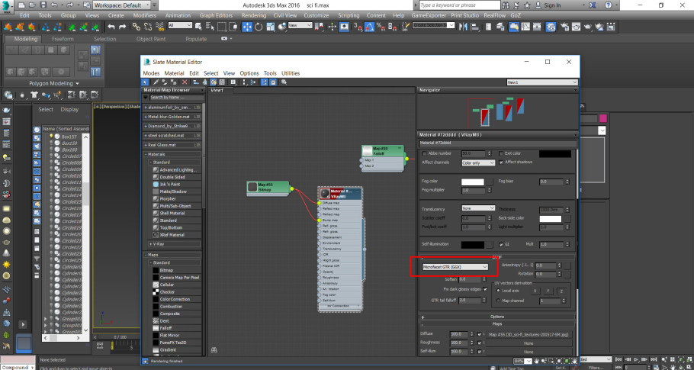The image size is (694, 370).
Task: Click the Redo arrow in main toolbar
Action: [x=122, y=27]
